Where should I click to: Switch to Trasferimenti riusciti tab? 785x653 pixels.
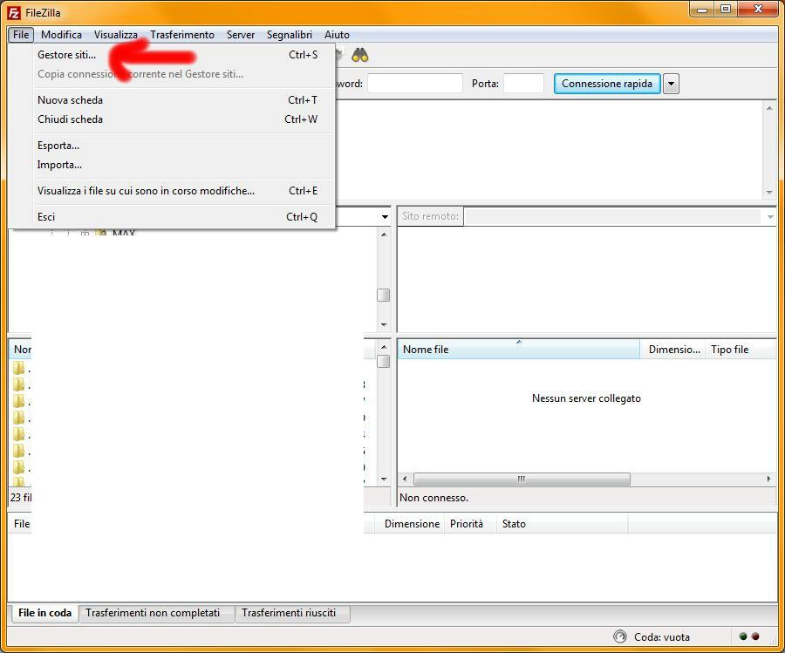point(289,613)
